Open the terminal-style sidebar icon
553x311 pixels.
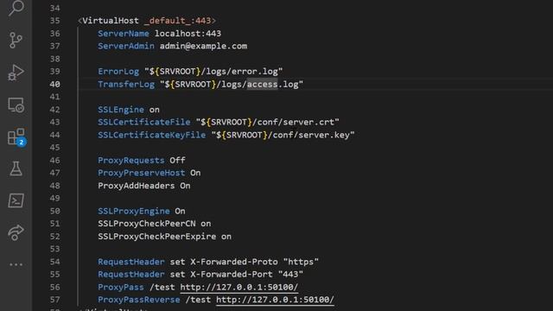pos(16,200)
